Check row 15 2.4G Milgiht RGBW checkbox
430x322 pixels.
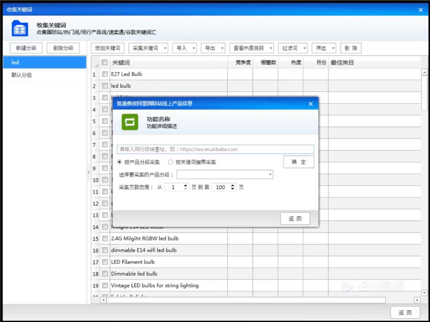point(105,238)
